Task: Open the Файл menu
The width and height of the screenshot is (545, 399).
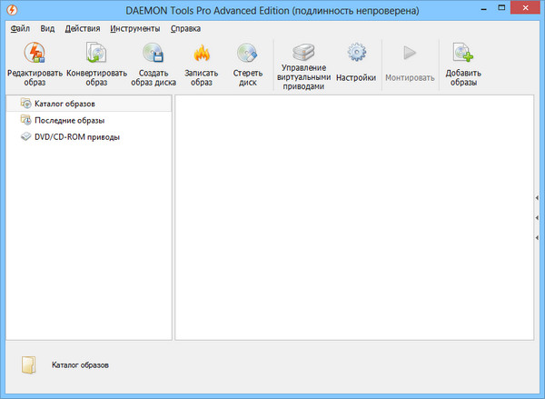Action: [21, 28]
